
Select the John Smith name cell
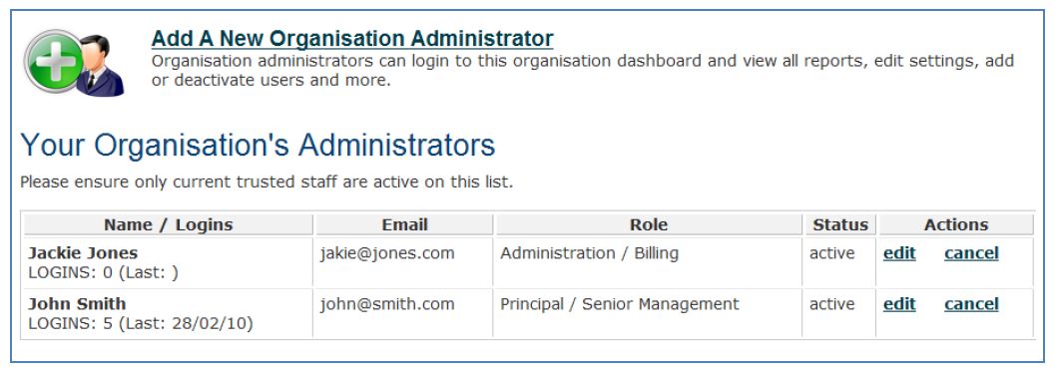pos(169,313)
